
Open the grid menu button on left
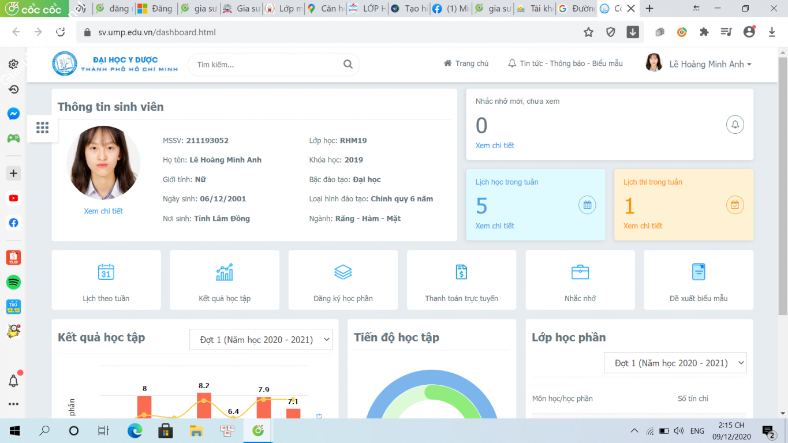click(42, 127)
